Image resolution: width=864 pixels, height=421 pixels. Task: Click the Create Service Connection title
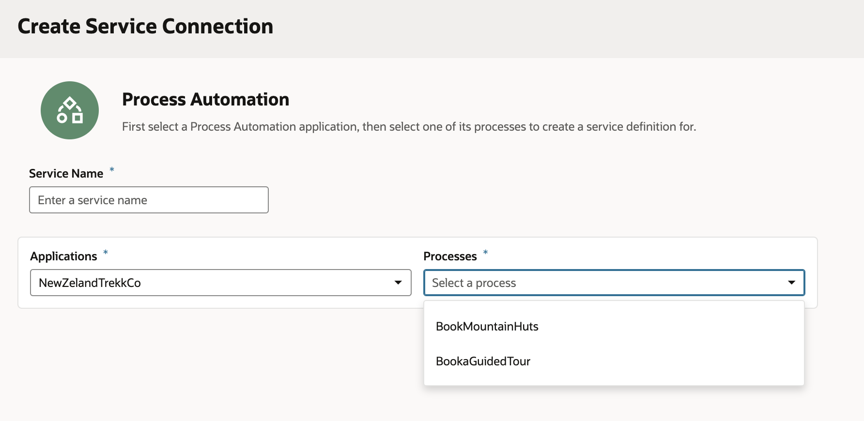coord(145,26)
